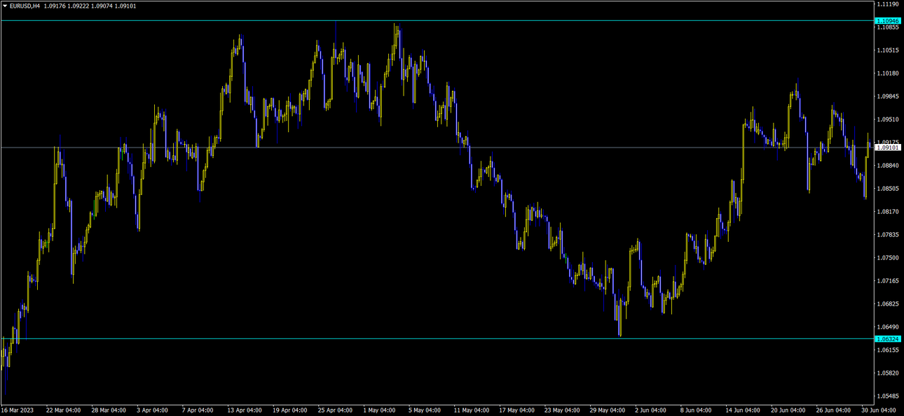Click the 1 May 04:00 time axis label
904x416 pixels.
click(x=379, y=410)
